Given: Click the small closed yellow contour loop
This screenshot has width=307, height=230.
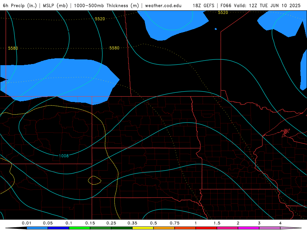Looking at the screenshot, I should [x=94, y=180].
